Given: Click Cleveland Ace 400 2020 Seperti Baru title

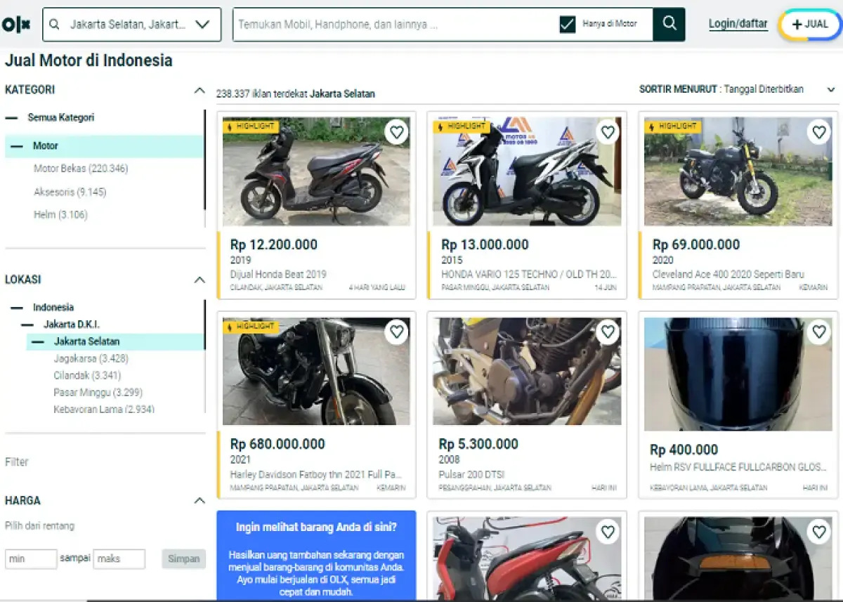Looking at the screenshot, I should [728, 275].
